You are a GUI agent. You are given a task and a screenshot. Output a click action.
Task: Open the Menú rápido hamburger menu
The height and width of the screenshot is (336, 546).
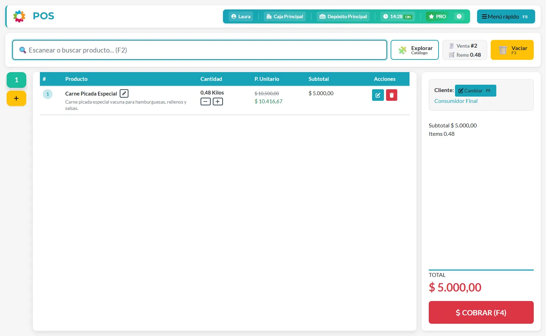pos(506,16)
